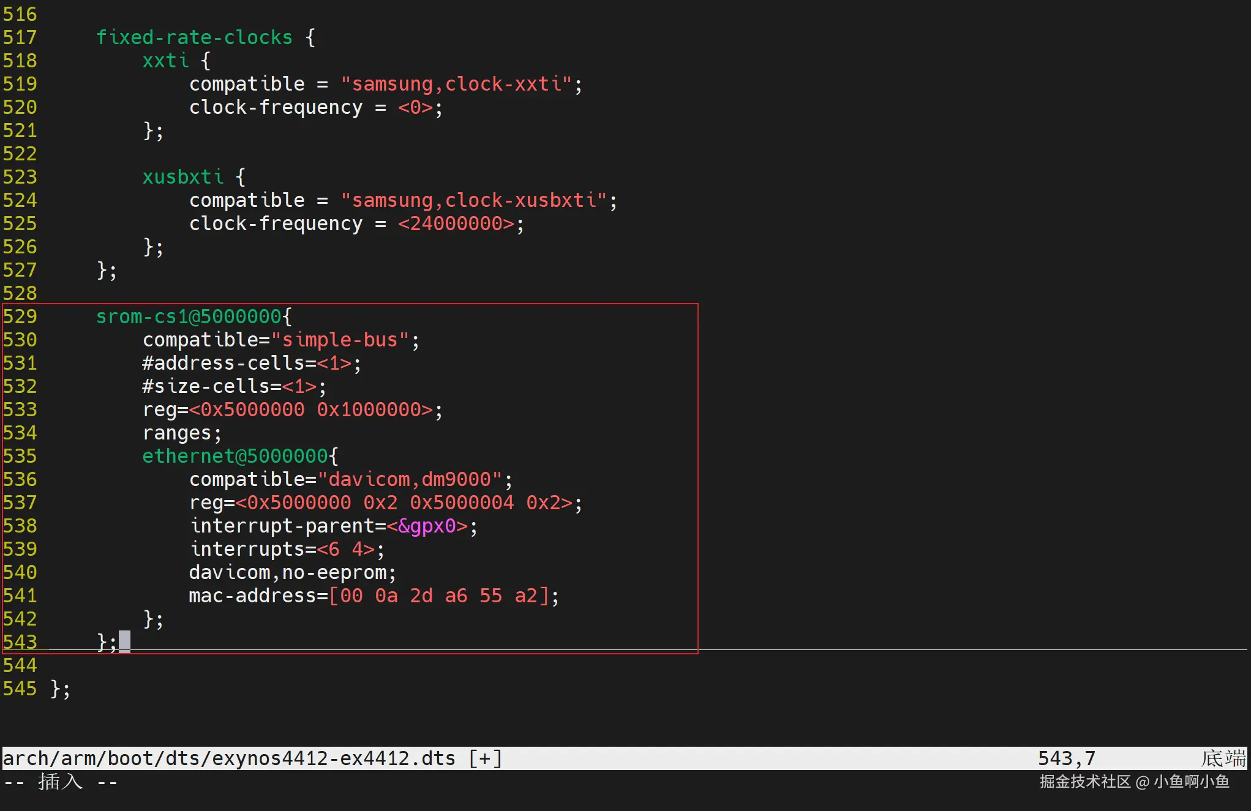Click the "samsung,clock-xxti" string
1251x811 pixels.
[456, 84]
